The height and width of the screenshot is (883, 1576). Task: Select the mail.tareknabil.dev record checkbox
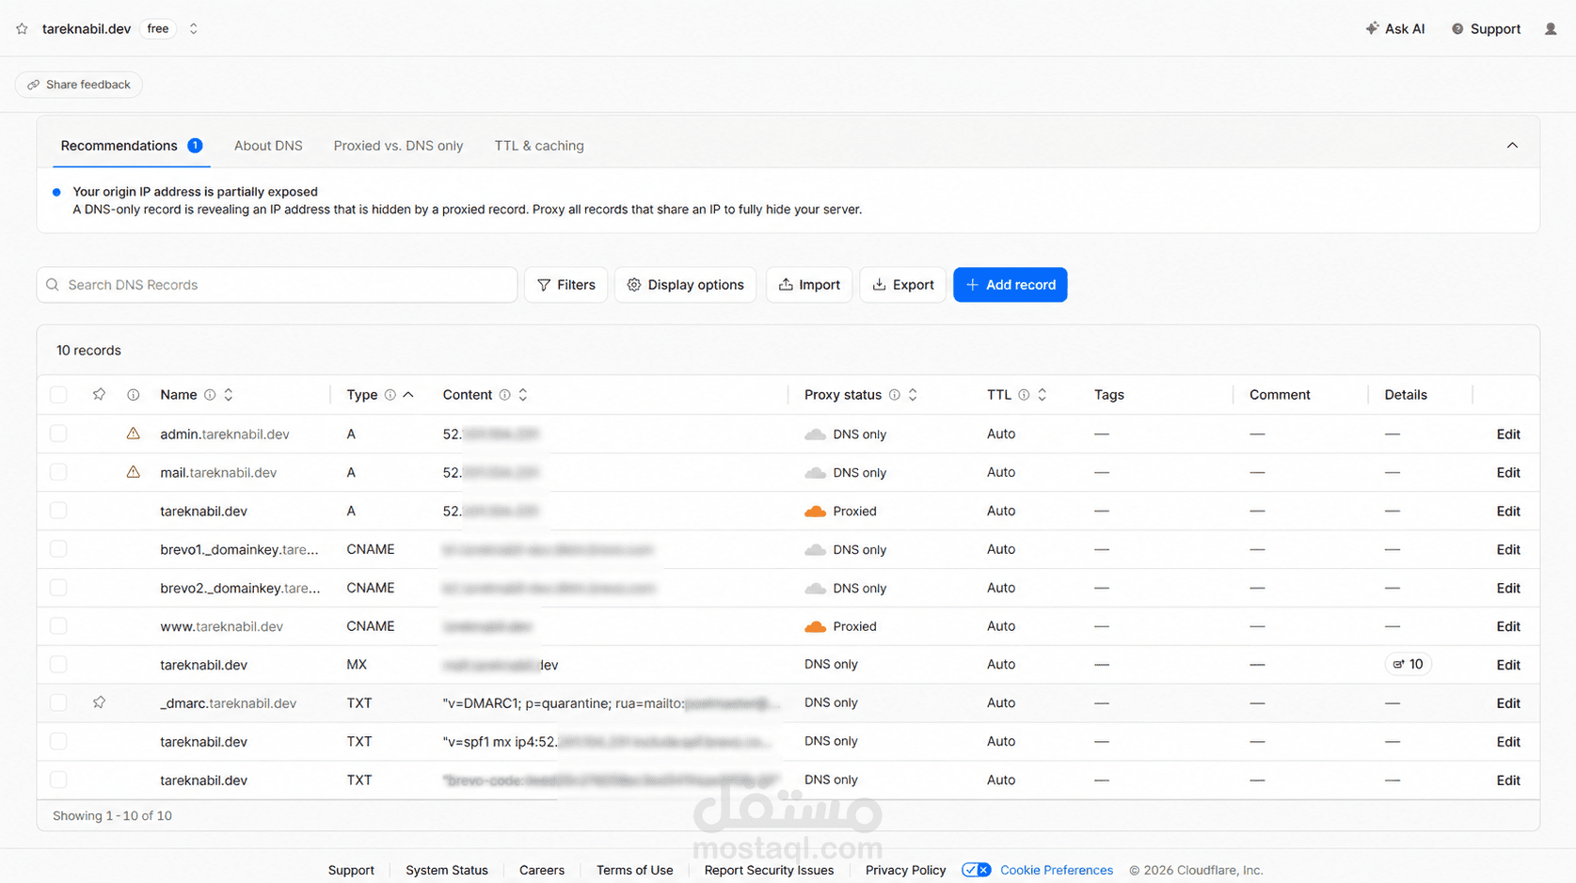coord(58,472)
